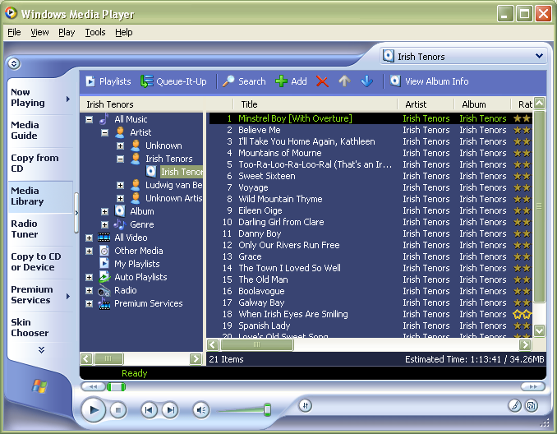The height and width of the screenshot is (434, 557).
Task: Select the Media Library tab
Action: (x=39, y=196)
